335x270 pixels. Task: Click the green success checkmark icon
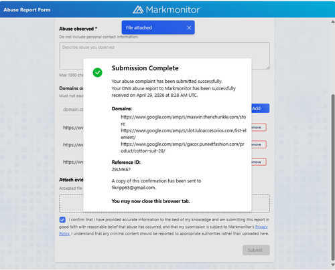(98, 72)
